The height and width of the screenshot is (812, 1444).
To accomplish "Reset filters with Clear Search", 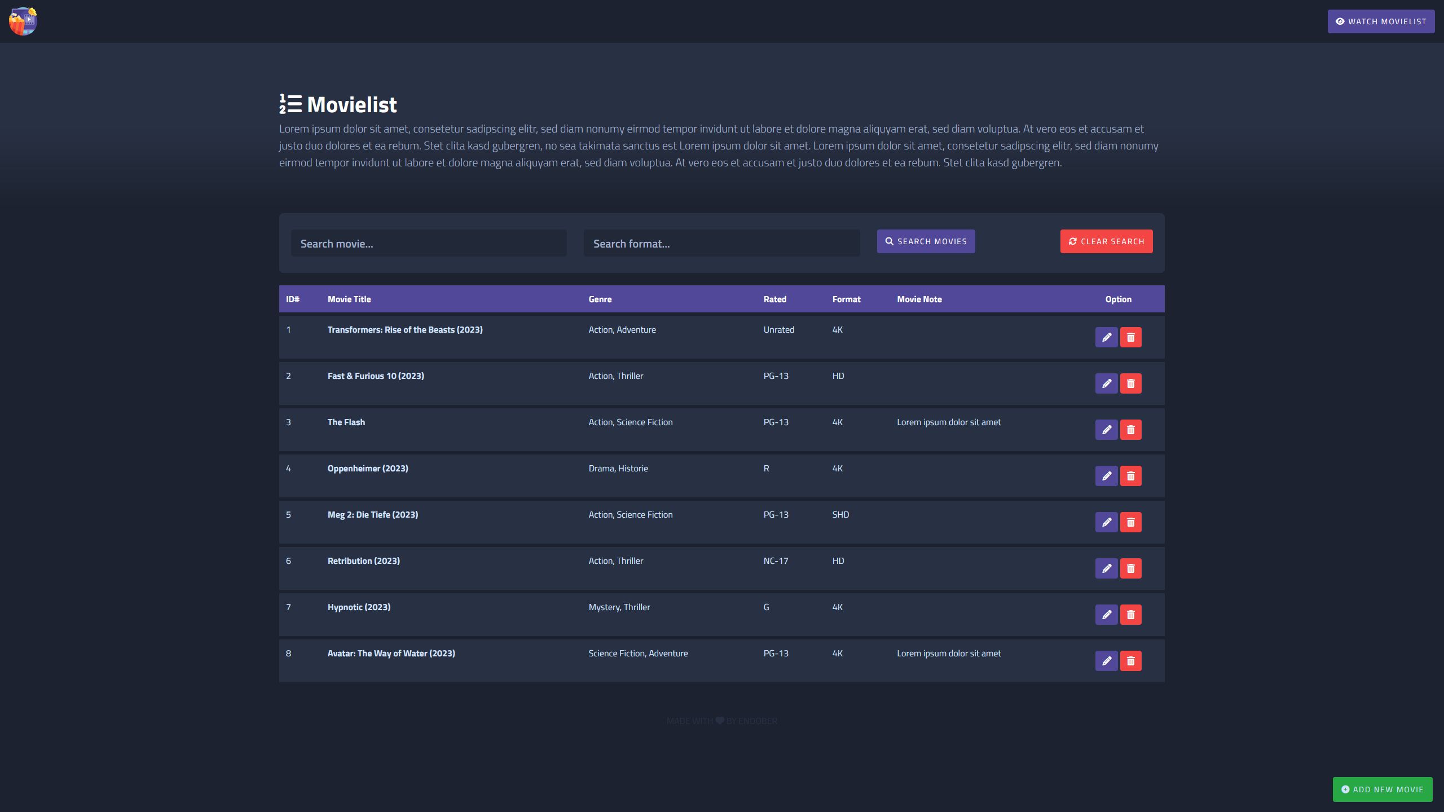I will (1106, 241).
